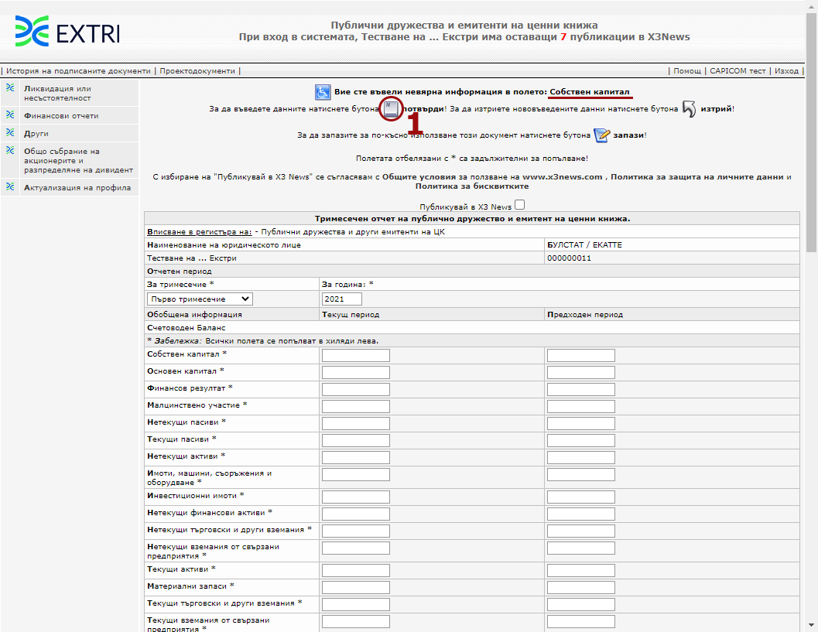Click Нетекущи пасиви previous period field
The image size is (818, 632).
pyautogui.click(x=581, y=423)
